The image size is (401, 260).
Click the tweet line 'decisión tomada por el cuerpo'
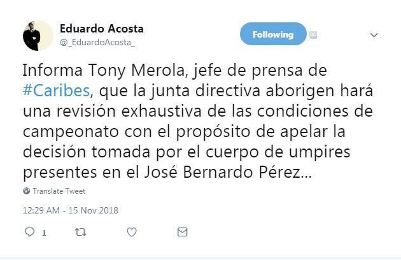(186, 152)
